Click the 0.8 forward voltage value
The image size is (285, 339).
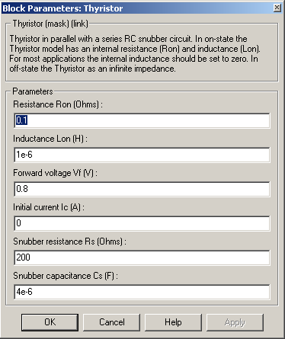click(22, 189)
